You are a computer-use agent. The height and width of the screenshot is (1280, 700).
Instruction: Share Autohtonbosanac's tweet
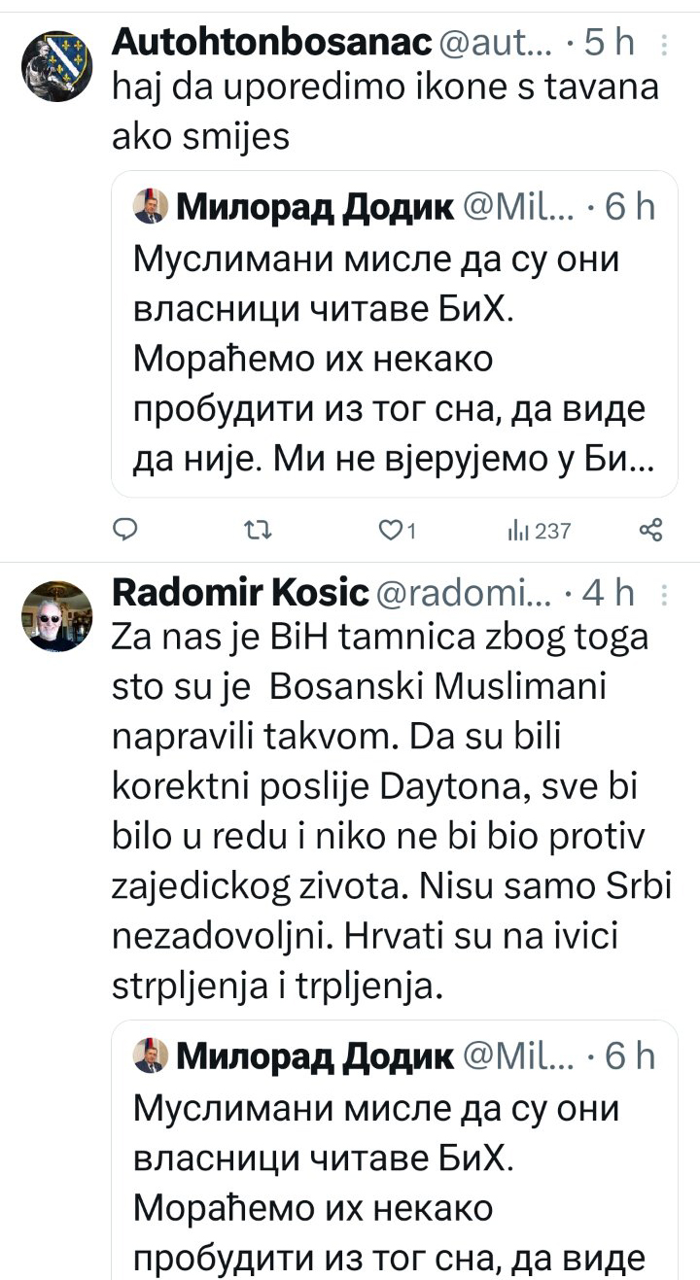(650, 530)
